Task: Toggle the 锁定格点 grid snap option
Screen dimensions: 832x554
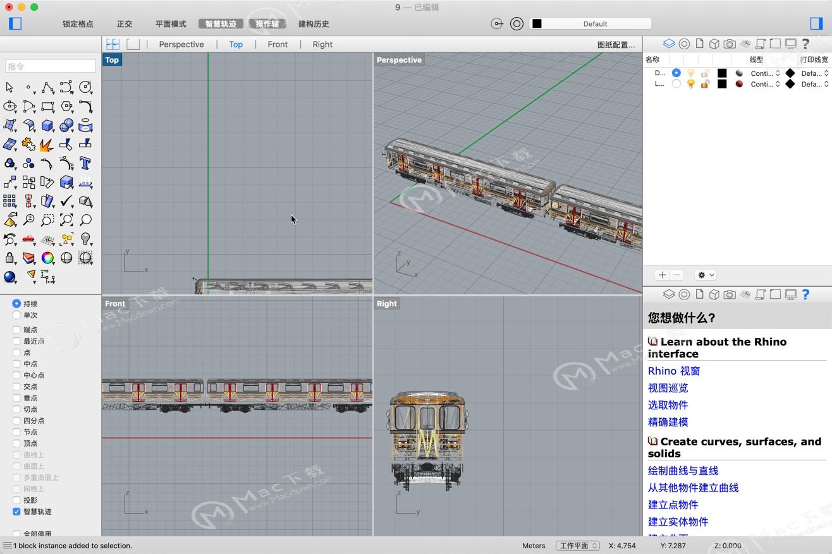Action: (x=78, y=24)
